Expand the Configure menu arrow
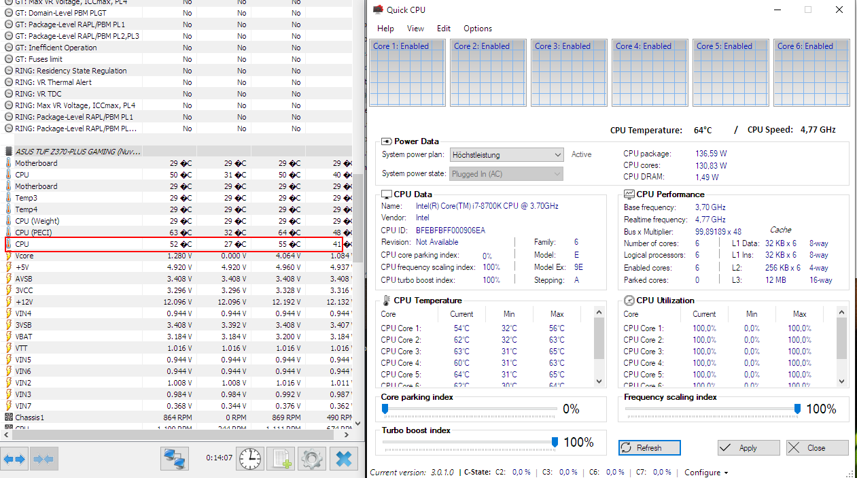The image size is (857, 478). click(x=727, y=473)
